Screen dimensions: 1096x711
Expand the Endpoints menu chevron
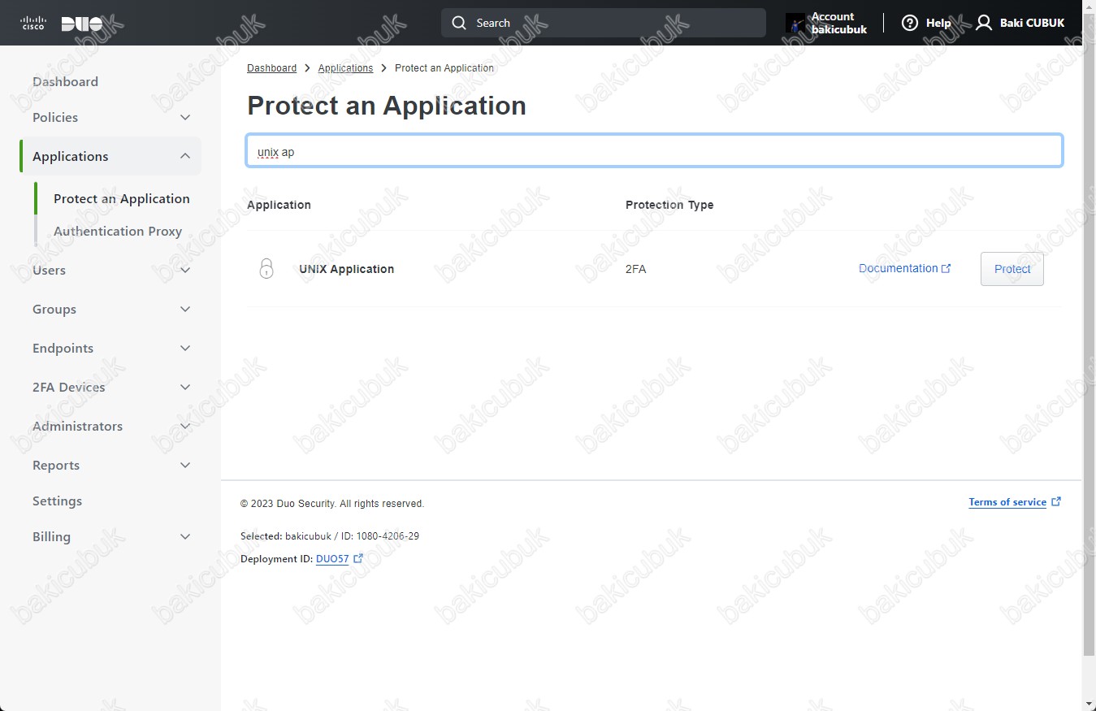[185, 349]
